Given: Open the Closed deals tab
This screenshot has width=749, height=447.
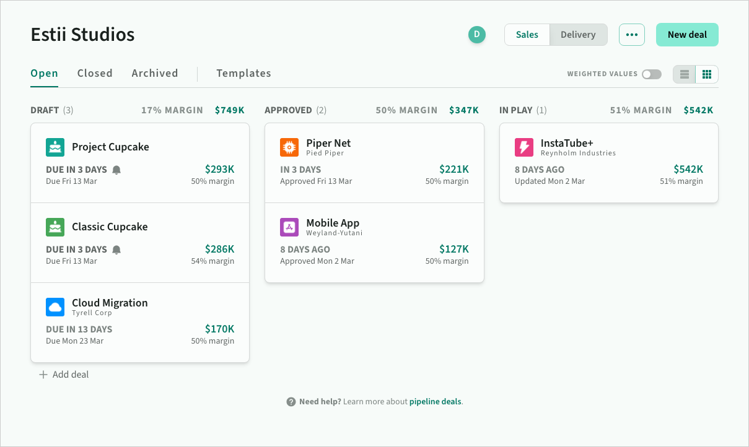Looking at the screenshot, I should click(95, 73).
